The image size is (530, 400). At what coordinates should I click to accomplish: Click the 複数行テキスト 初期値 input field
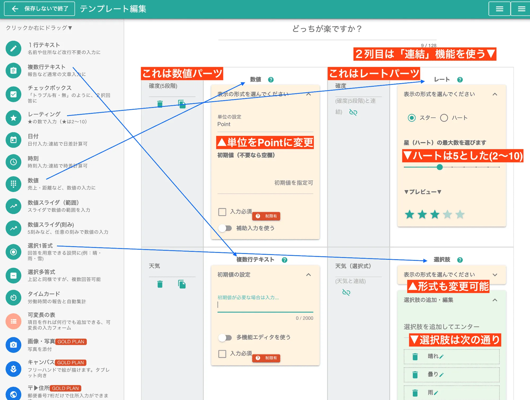pyautogui.click(x=265, y=305)
